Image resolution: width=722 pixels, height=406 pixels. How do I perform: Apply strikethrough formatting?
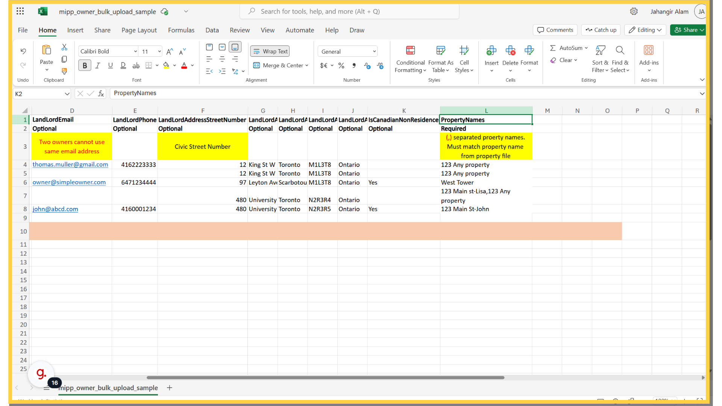(136, 65)
